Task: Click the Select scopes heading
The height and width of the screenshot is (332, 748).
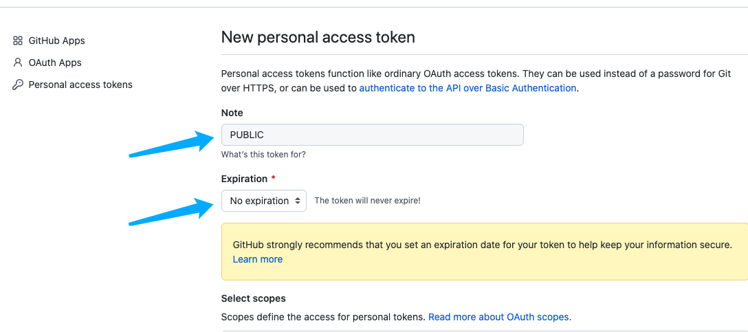Action: (x=253, y=298)
